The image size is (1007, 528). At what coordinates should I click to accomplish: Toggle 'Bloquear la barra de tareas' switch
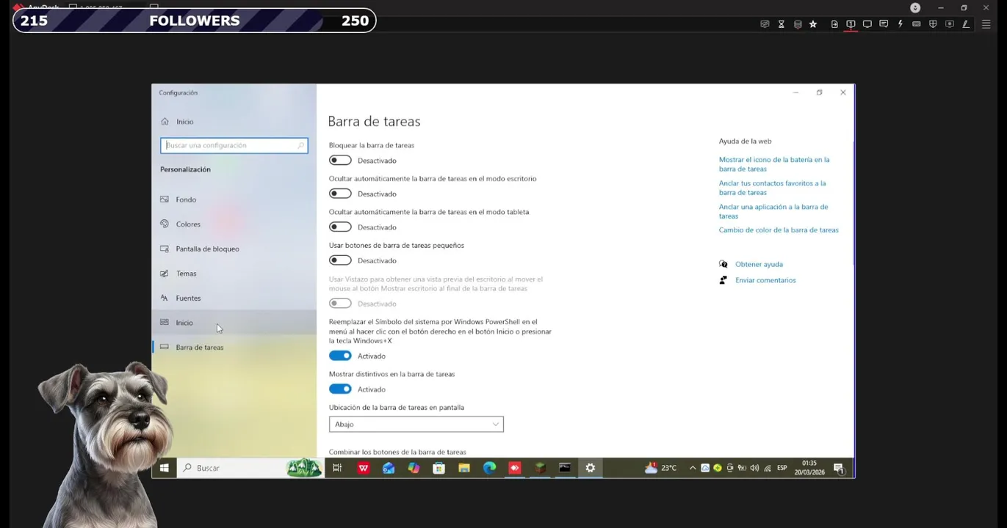(x=340, y=160)
